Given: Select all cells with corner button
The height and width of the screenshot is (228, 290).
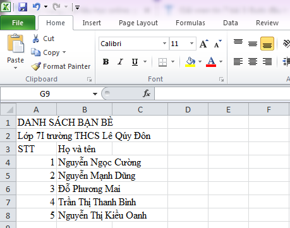Looking at the screenshot, I should coord(8,109).
